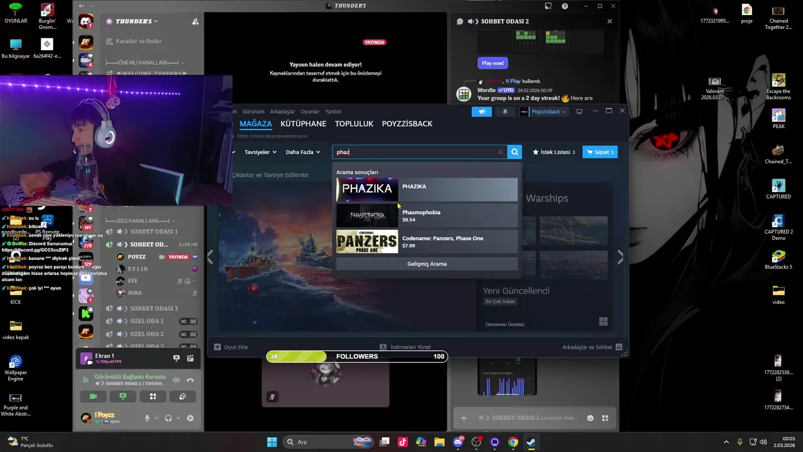Screen dimensions: 803x452
Task: Go back in Steam carousel with left arrow
Action: click(x=210, y=257)
